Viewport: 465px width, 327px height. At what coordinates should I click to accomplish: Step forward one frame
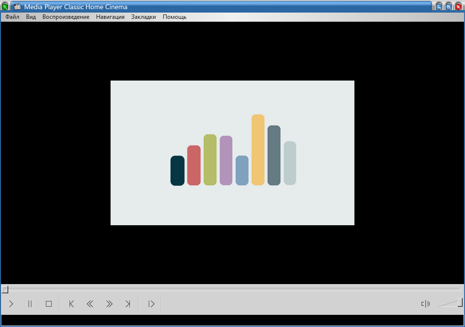click(151, 304)
